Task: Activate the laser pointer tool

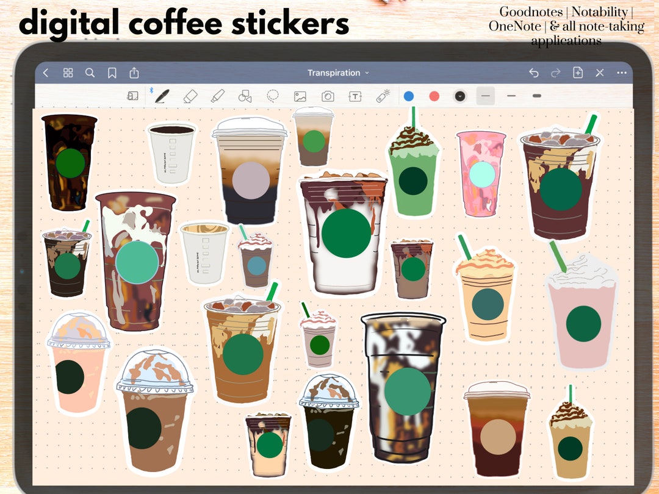Action: pos(383,96)
